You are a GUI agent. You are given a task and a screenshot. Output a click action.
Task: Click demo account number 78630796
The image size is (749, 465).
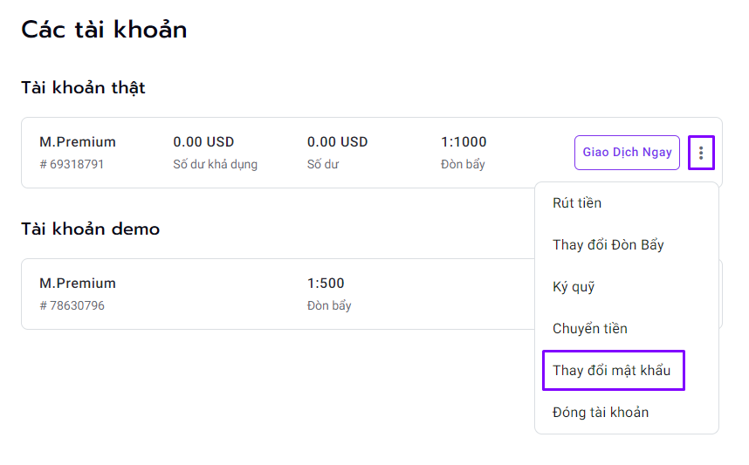point(72,305)
